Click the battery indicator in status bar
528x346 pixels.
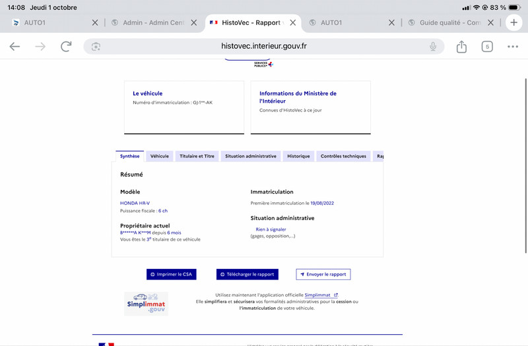tap(515, 7)
